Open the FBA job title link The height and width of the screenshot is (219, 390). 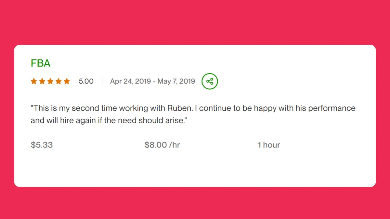[41, 63]
